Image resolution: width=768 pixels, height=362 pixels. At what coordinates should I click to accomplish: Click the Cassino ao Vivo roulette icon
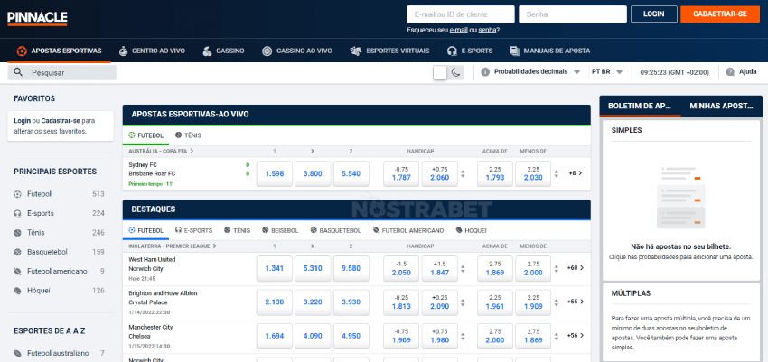click(267, 51)
